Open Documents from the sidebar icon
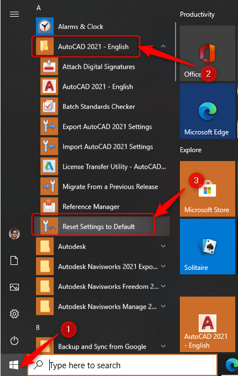 click(14, 260)
